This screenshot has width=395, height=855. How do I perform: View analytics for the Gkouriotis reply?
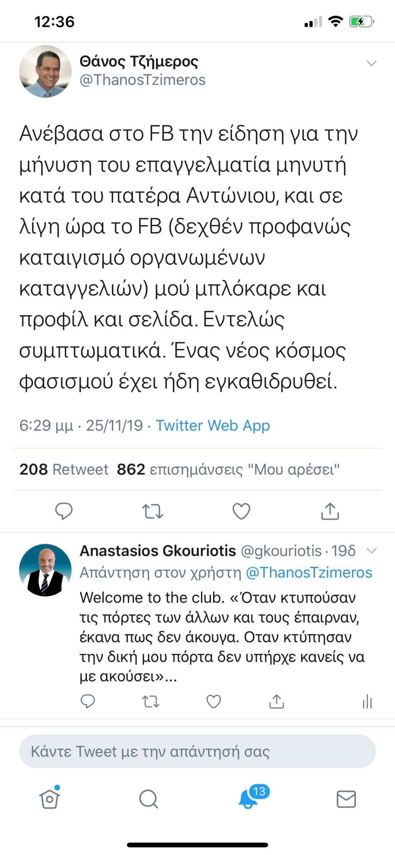point(367,701)
